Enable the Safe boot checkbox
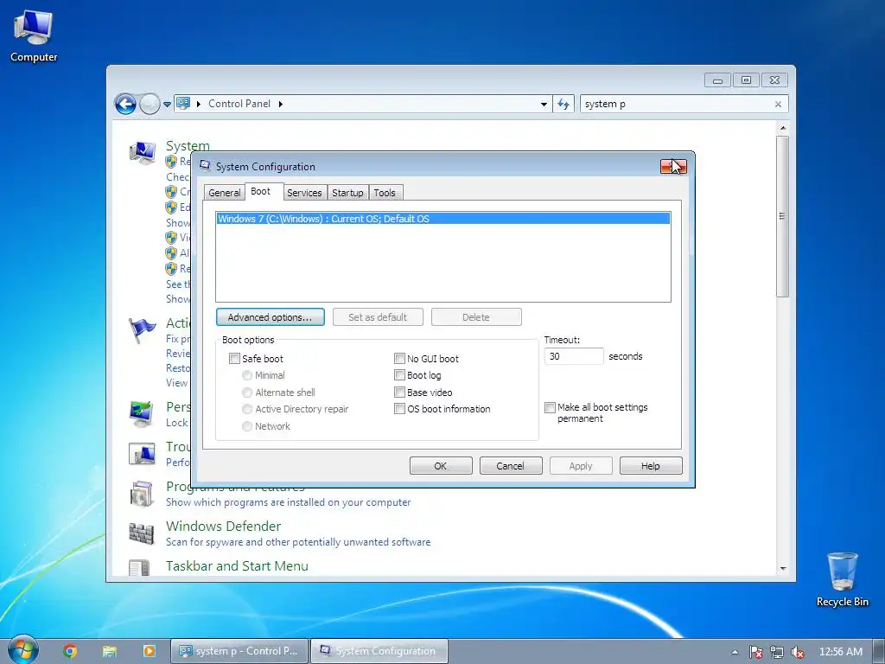This screenshot has width=885, height=664. coord(234,359)
